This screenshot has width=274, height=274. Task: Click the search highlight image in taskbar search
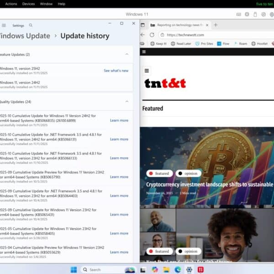[x=130, y=270]
